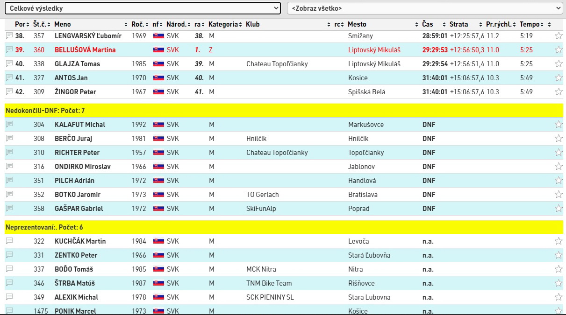Open BELLUŠOVÁ Martina racer name link
Screen dimensions: 566x315
[x=85, y=50]
